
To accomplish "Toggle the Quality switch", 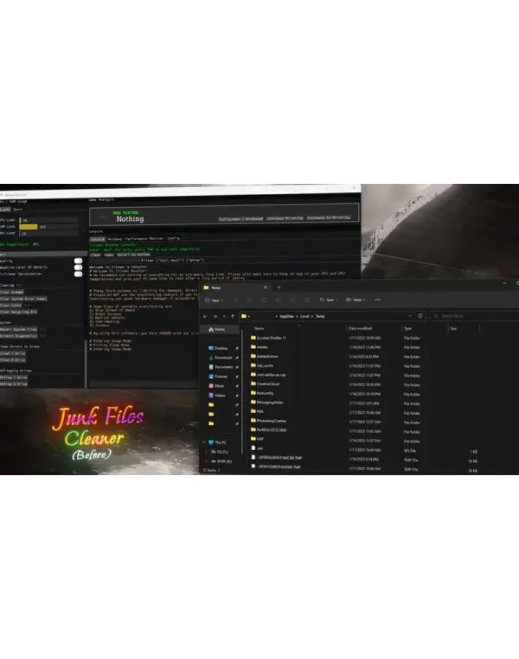I will click(x=78, y=261).
